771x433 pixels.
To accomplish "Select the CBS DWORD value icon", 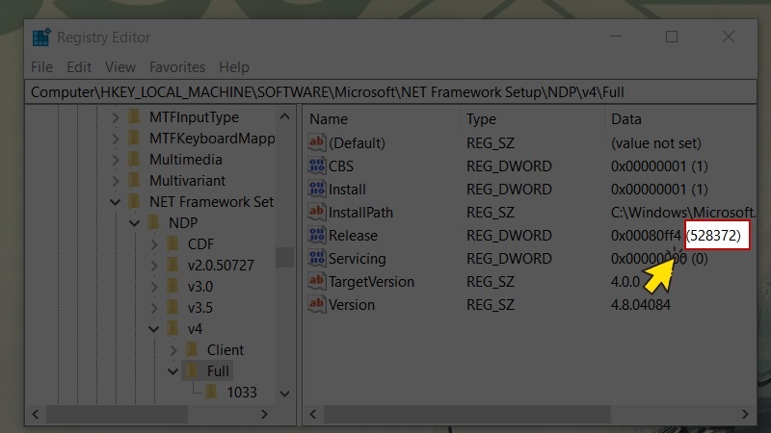I will point(317,166).
